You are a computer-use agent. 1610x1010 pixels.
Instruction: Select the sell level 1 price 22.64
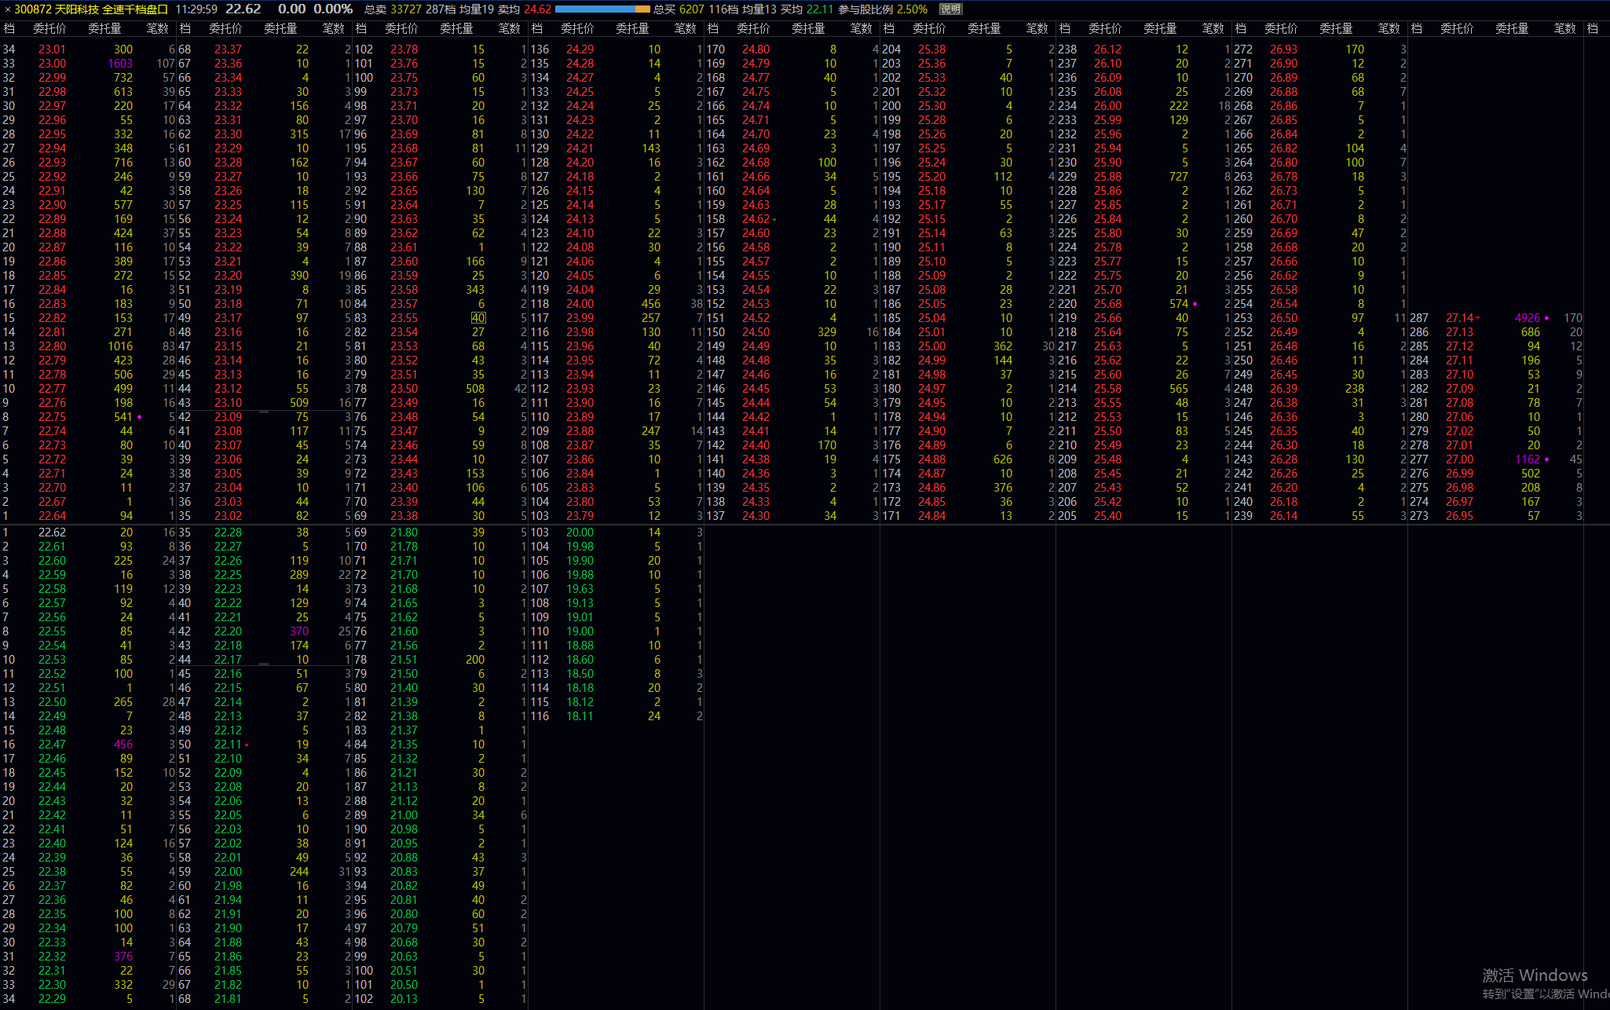[x=53, y=516]
